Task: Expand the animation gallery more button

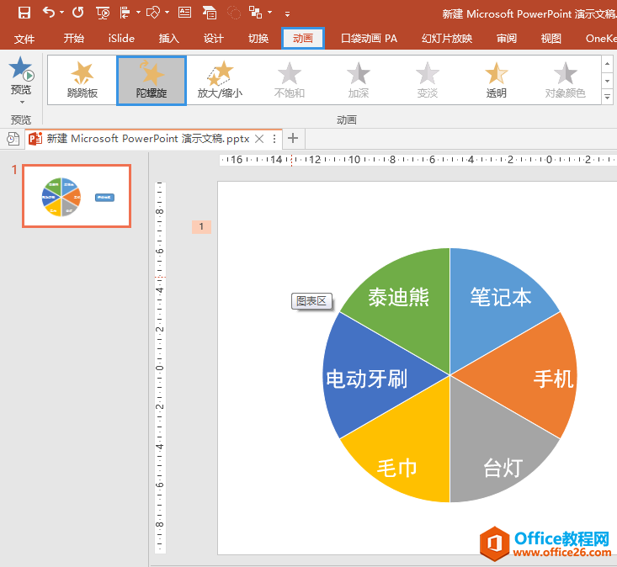Action: coord(607,97)
